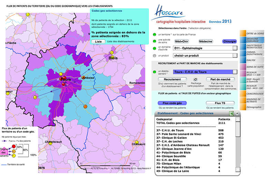Switch to the Cancerologie tab
The image size is (265, 177).
252,93
